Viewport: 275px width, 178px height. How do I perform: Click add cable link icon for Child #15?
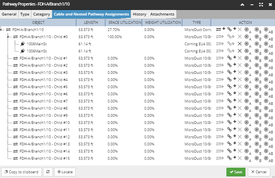(x=231, y=158)
